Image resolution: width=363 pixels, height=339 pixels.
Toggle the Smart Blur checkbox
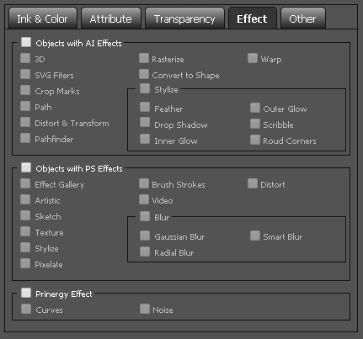(255, 236)
